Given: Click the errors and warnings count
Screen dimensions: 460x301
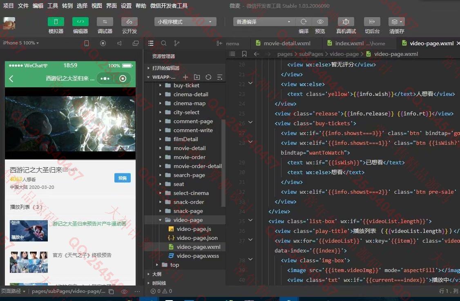Looking at the screenshot, I should (x=161, y=291).
